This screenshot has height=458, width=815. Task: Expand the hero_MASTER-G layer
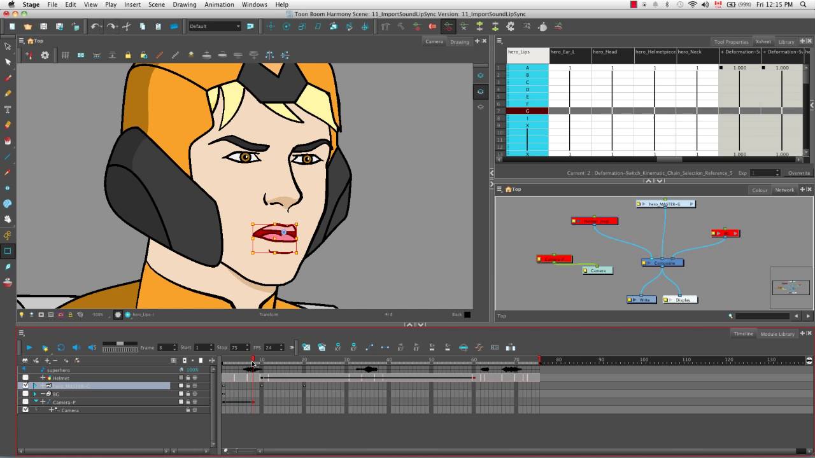(35, 385)
